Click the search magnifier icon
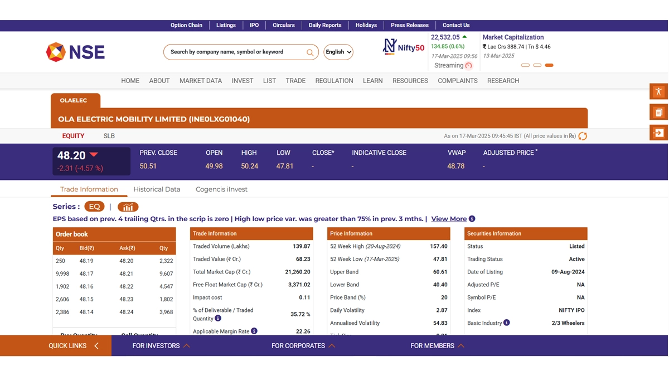The image size is (669, 376). [x=310, y=52]
